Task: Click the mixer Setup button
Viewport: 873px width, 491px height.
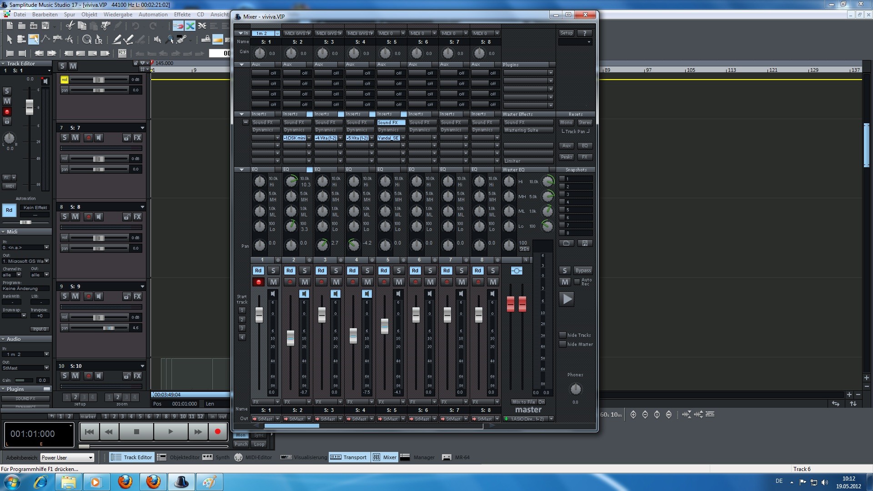Action: (567, 33)
